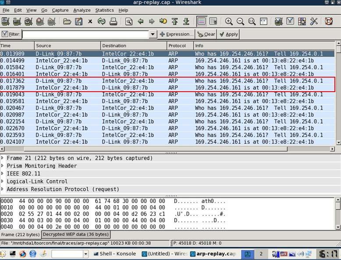This screenshot has width=341, height=260.
Task: Switch to Frame (212 bytes) tab
Action: (x=21, y=235)
